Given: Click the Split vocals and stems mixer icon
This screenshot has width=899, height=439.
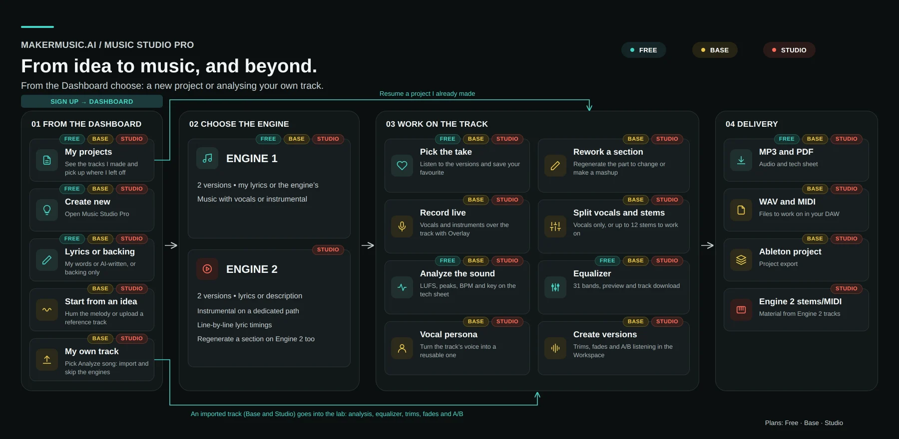Looking at the screenshot, I should pos(555,226).
